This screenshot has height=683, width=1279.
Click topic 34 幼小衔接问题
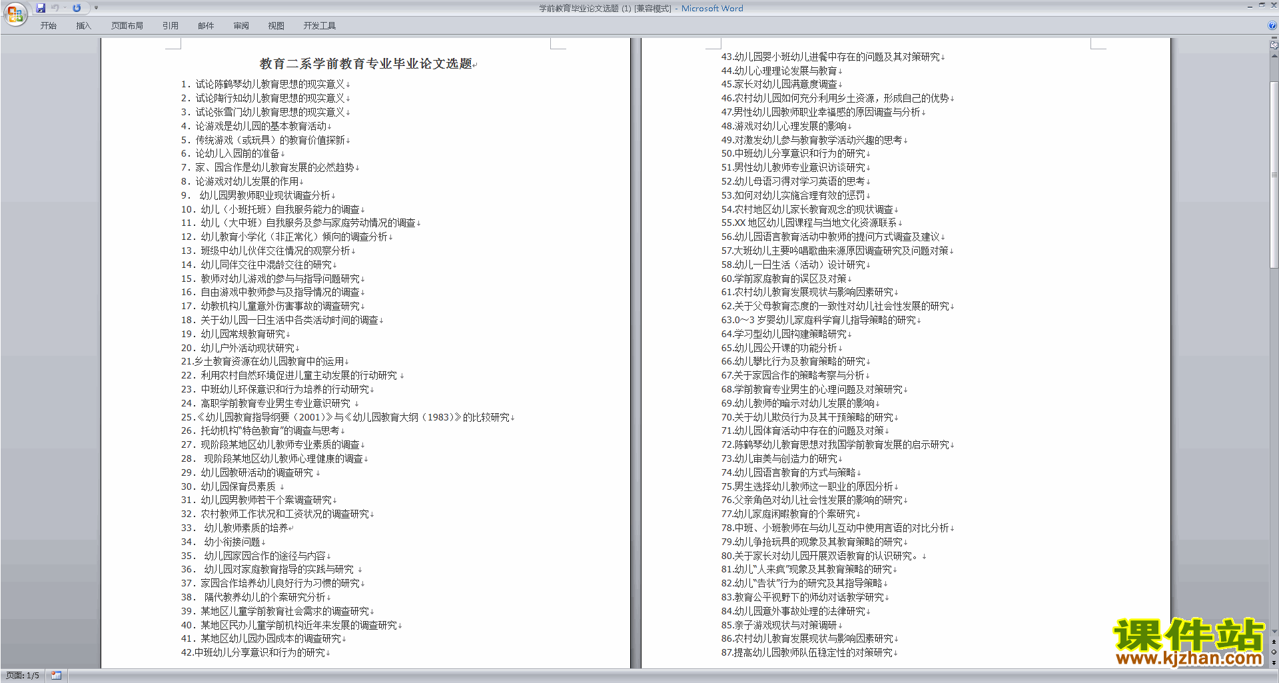[x=221, y=542]
